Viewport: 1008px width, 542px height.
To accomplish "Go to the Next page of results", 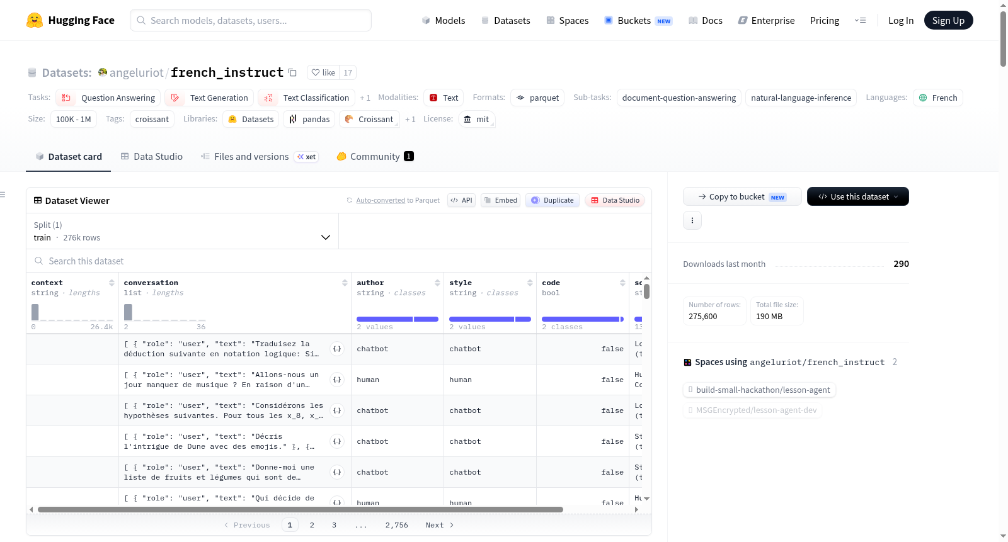I will click(440, 525).
